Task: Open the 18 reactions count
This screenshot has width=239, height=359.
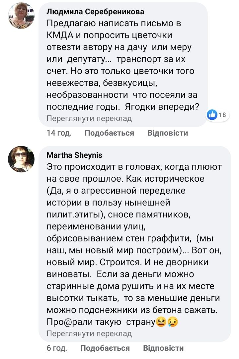Action: point(222,115)
